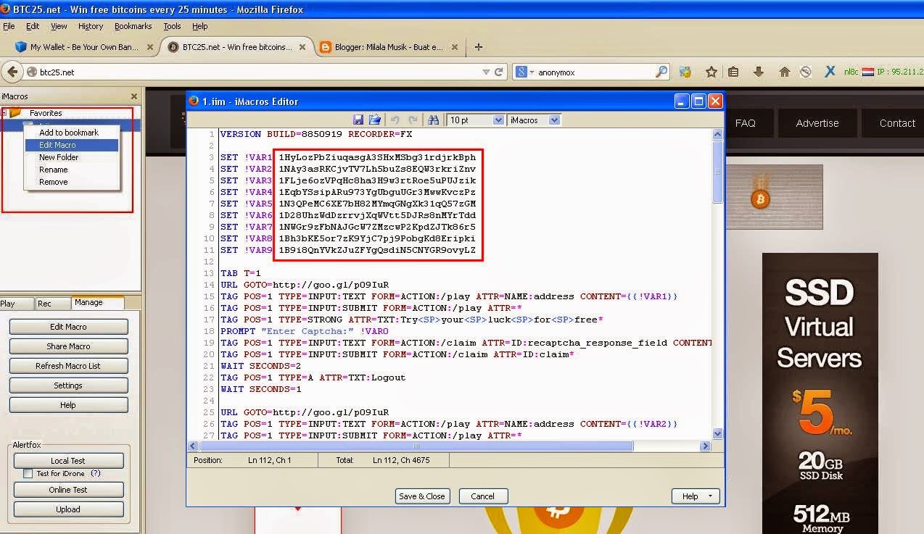This screenshot has width=924, height=534.
Task: Open the History menu
Action: tap(91, 26)
